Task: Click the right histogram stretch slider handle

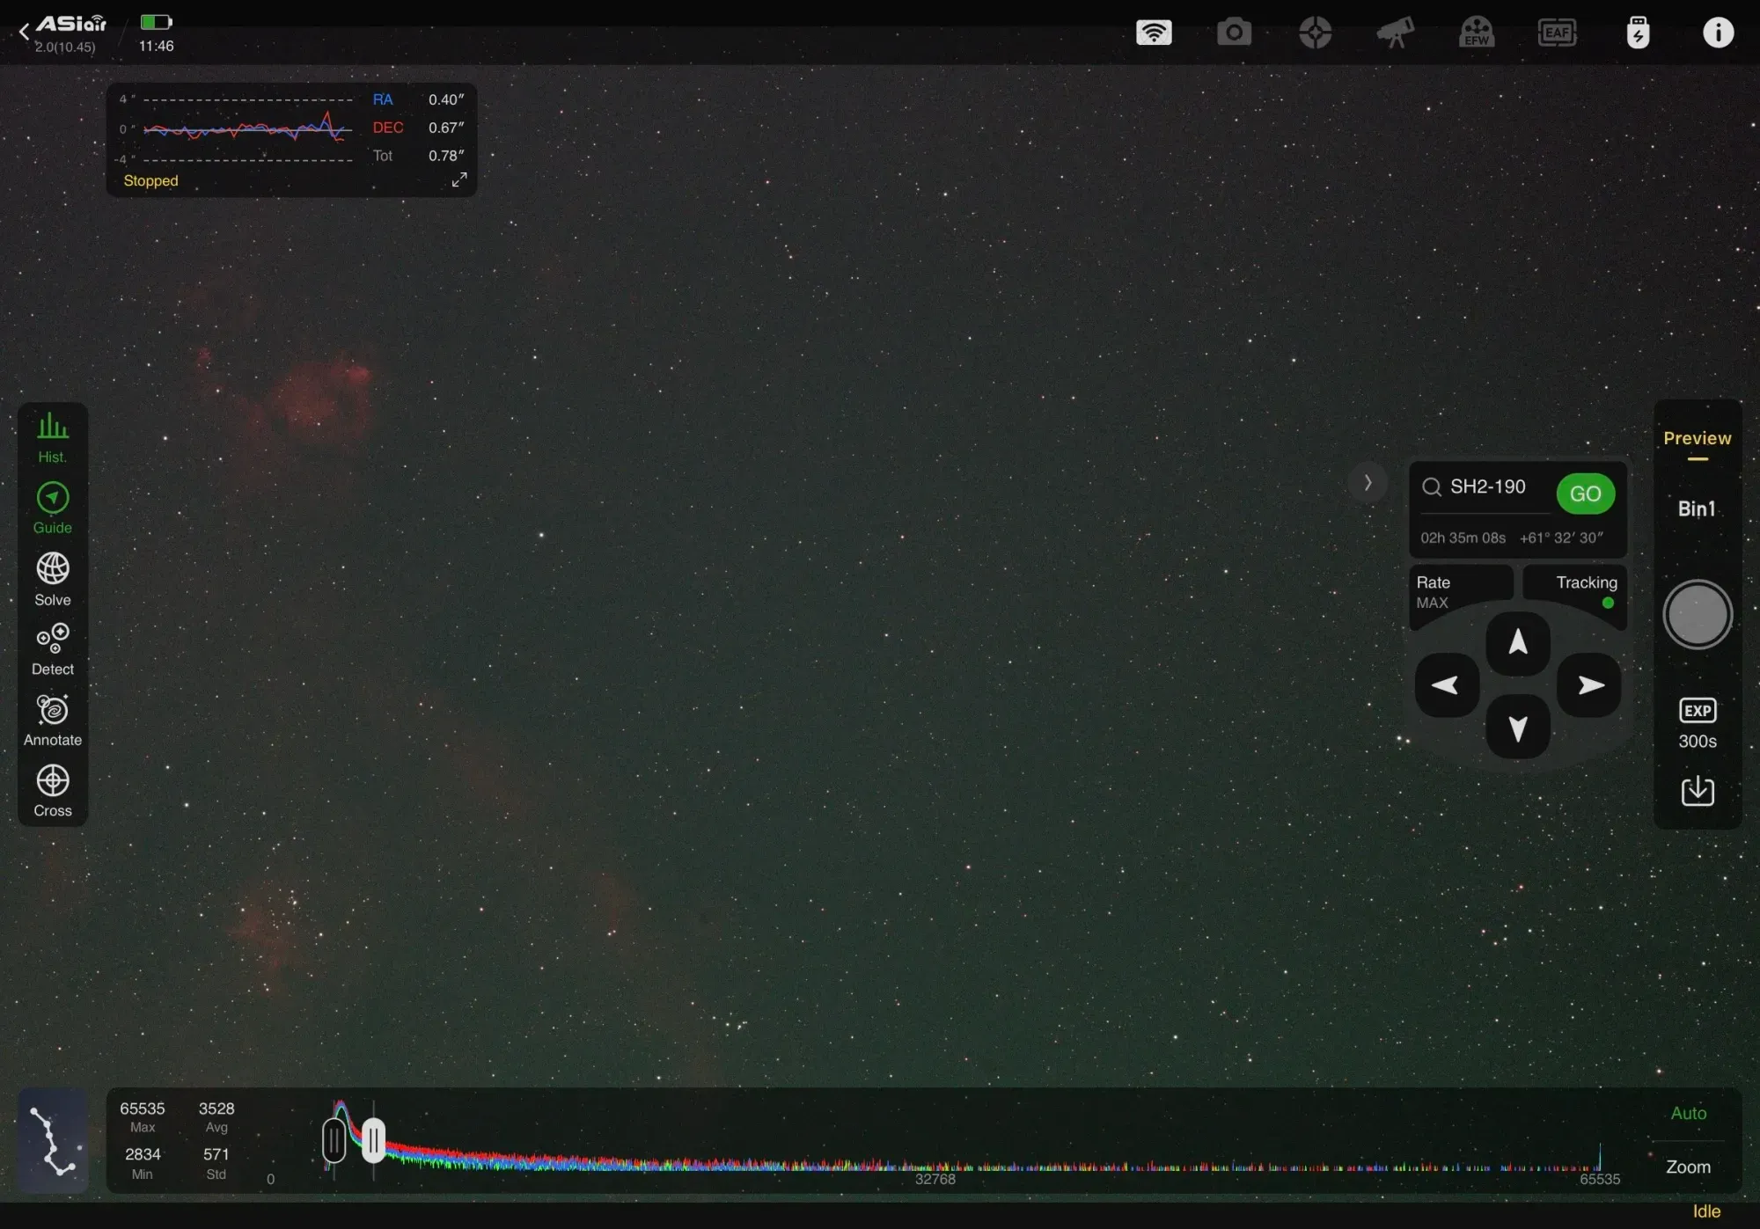Action: pos(374,1140)
